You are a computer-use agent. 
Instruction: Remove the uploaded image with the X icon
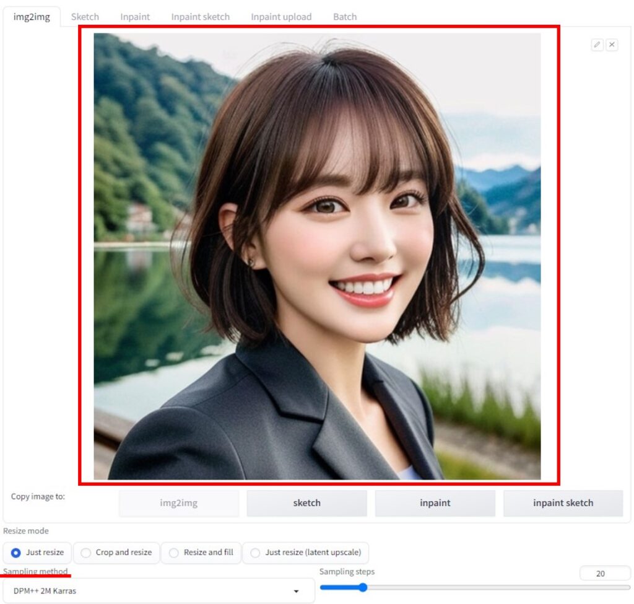612,45
